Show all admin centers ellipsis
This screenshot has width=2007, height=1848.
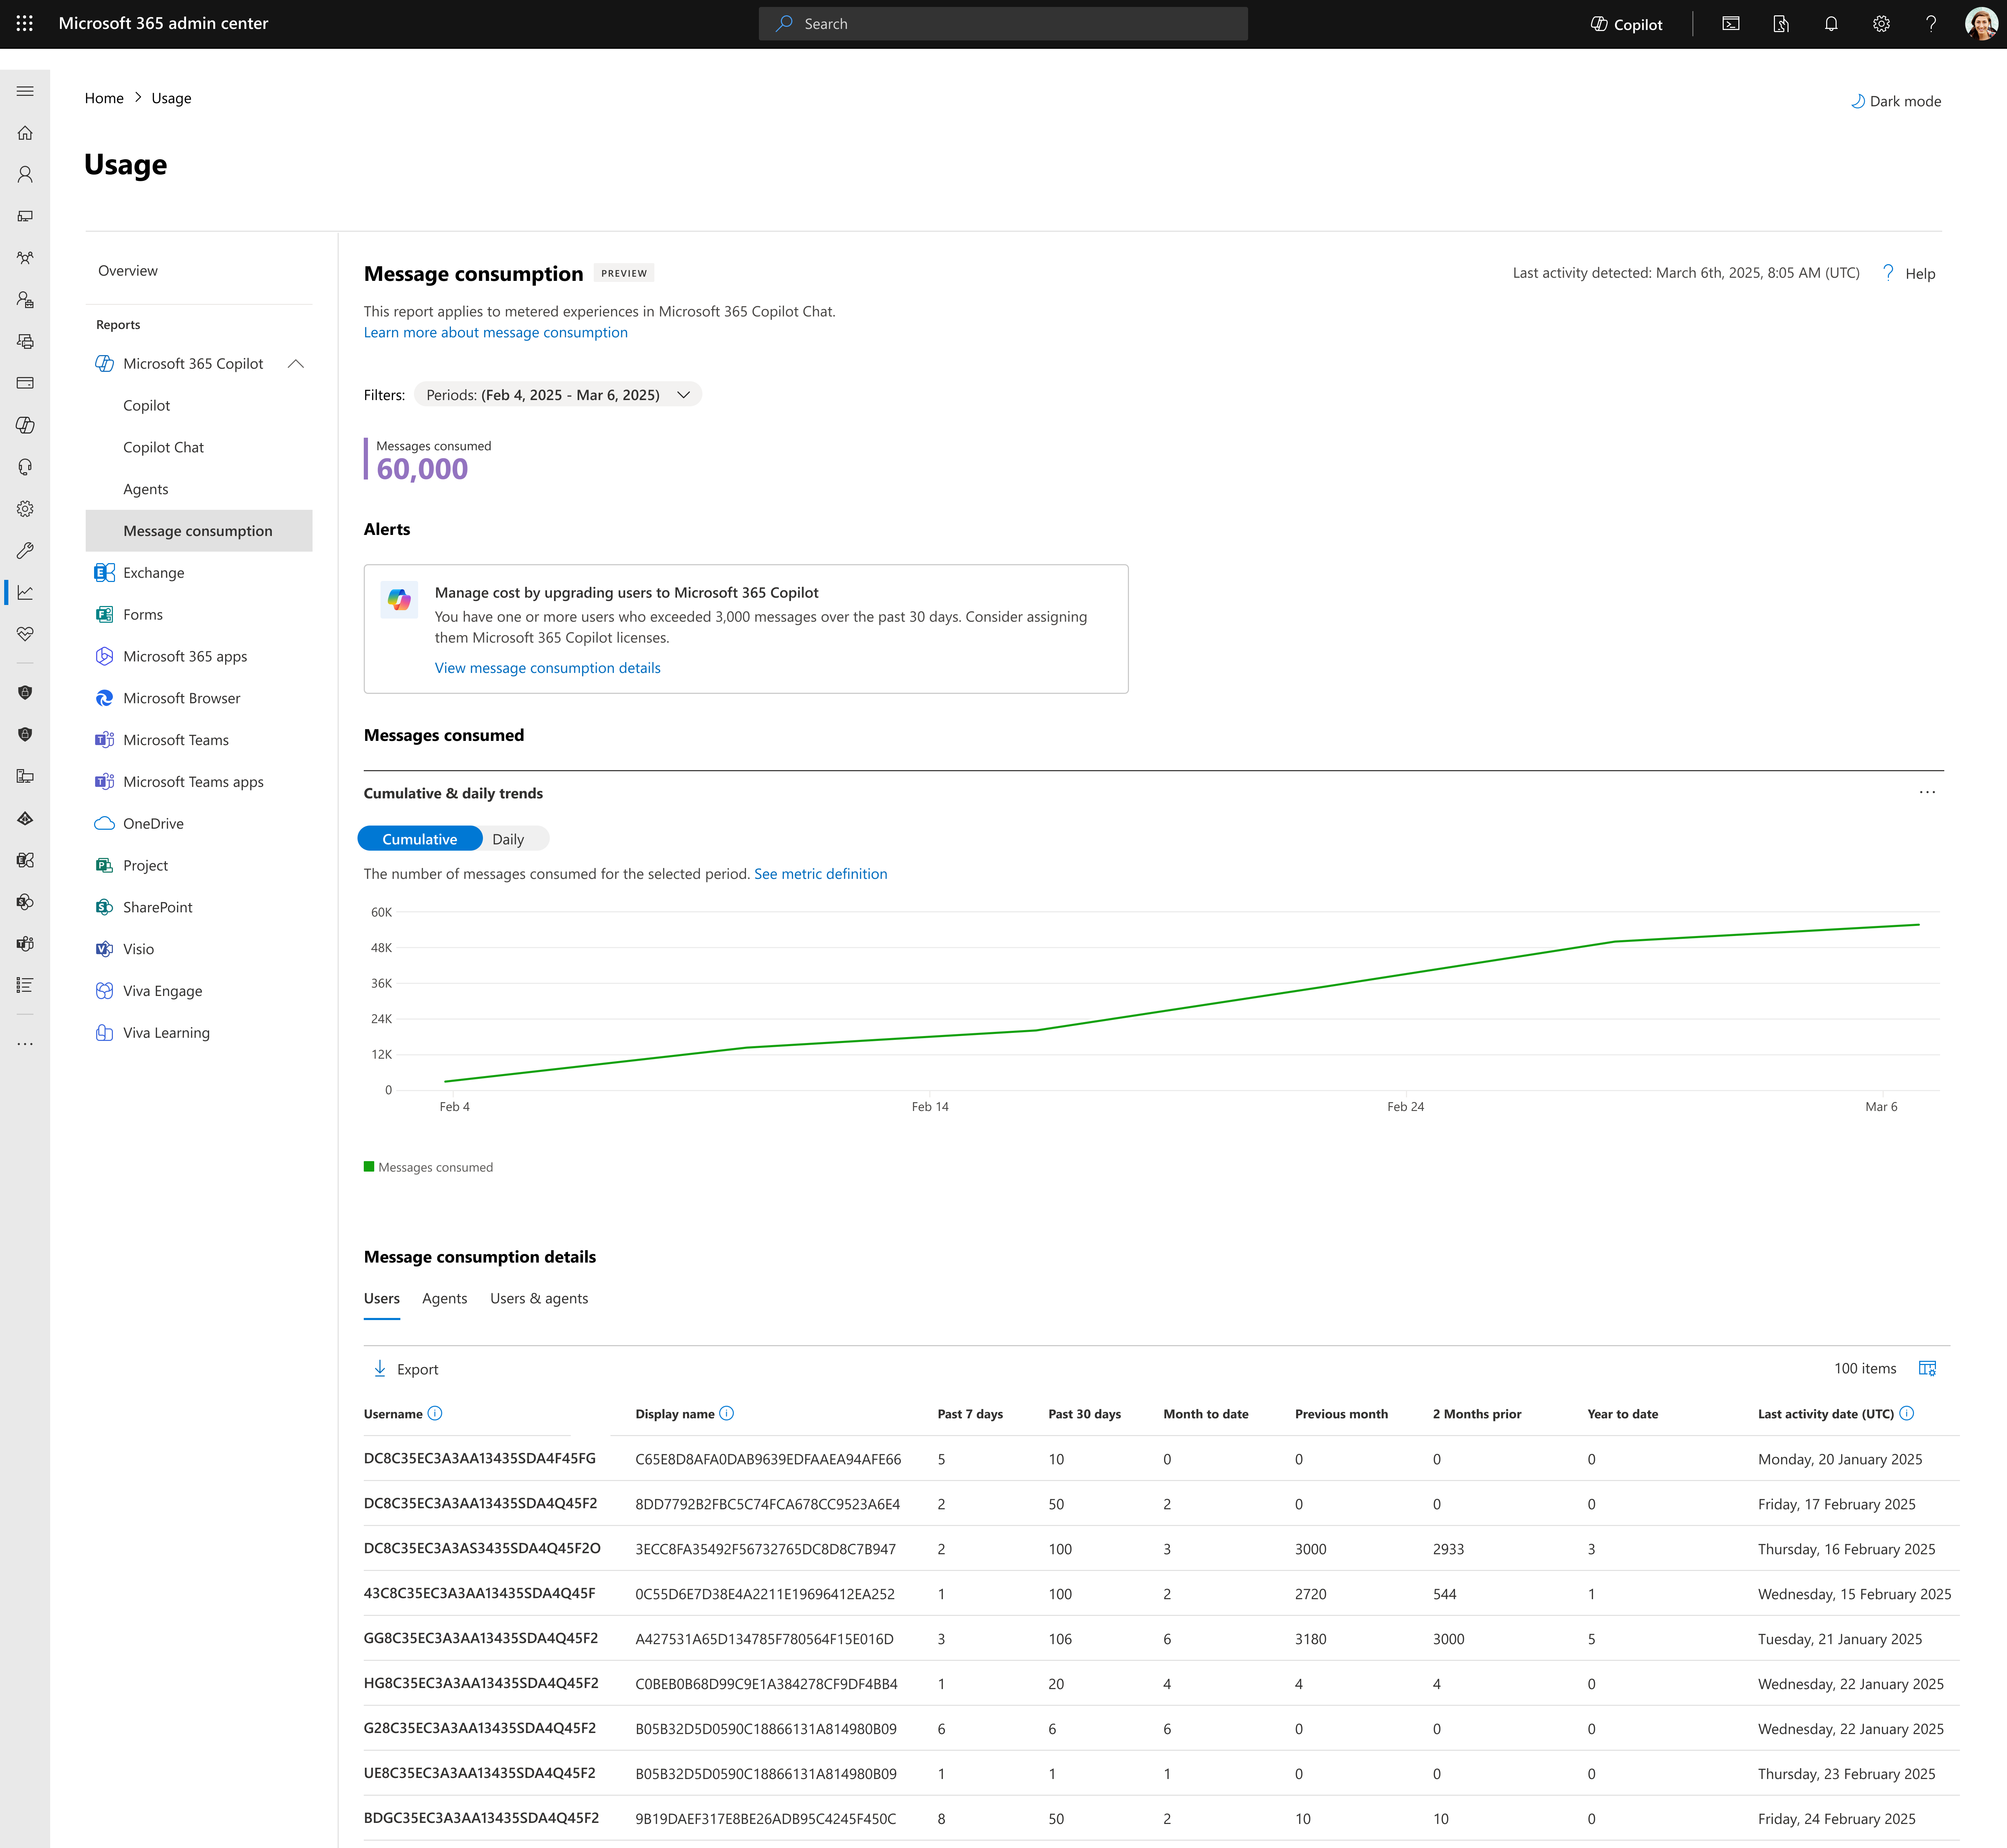pos(25,1044)
